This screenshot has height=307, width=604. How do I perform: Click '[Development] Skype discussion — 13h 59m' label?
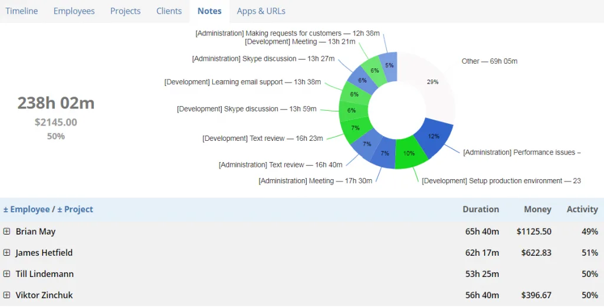coord(247,109)
